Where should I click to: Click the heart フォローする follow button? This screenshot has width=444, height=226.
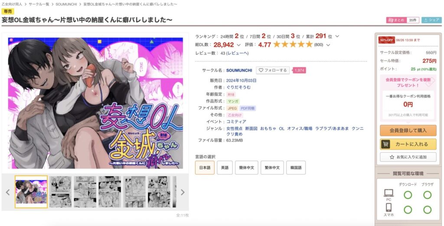(x=273, y=70)
